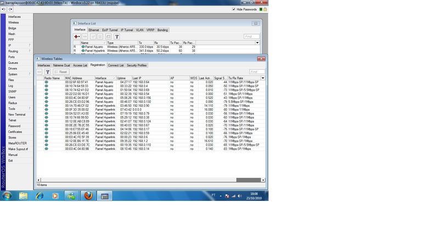439x237 pixels.
Task: Open Firefox from the taskbar
Action: pos(88,196)
